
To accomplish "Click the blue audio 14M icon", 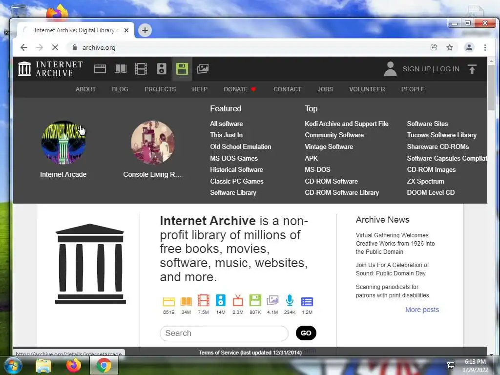I will coord(221,301).
